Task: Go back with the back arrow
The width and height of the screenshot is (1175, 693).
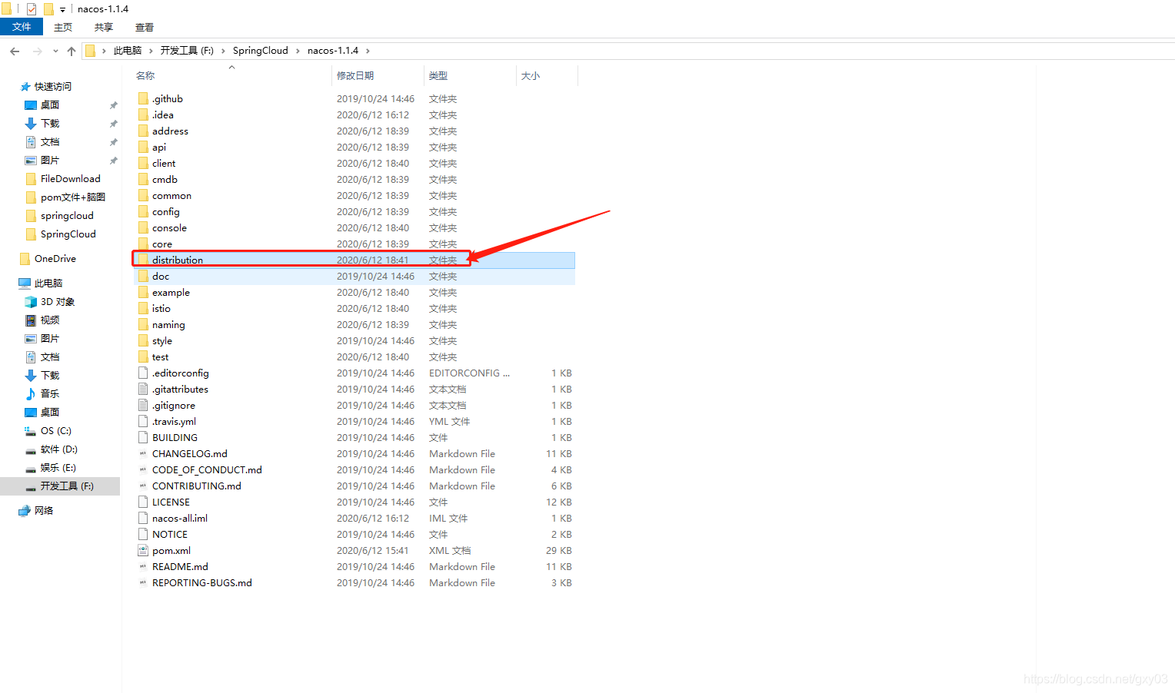Action: pyautogui.click(x=15, y=51)
